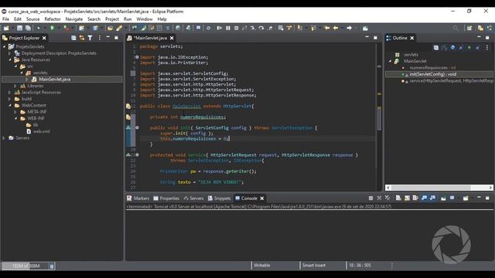Click the Step Into toolbar icon
This screenshot has height=278, width=495.
tap(253, 28)
